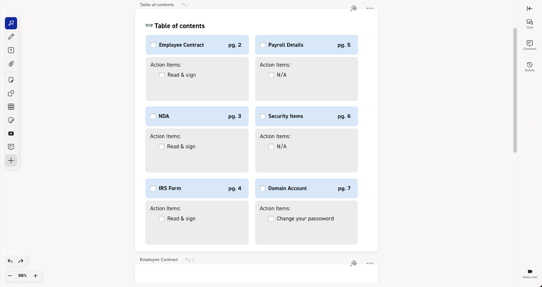Click the zoom in plus button
Viewport: 542px width, 287px height.
pyautogui.click(x=36, y=276)
